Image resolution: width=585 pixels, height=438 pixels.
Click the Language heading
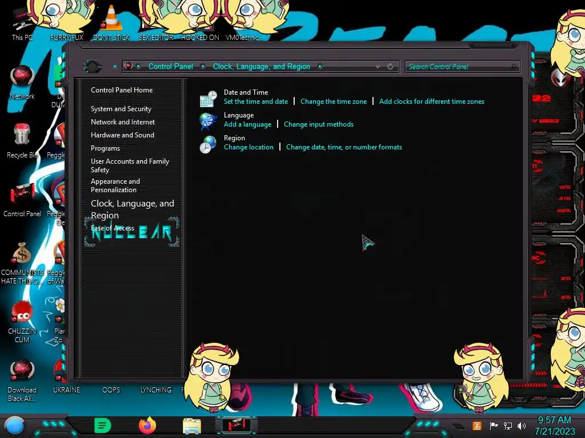click(239, 115)
